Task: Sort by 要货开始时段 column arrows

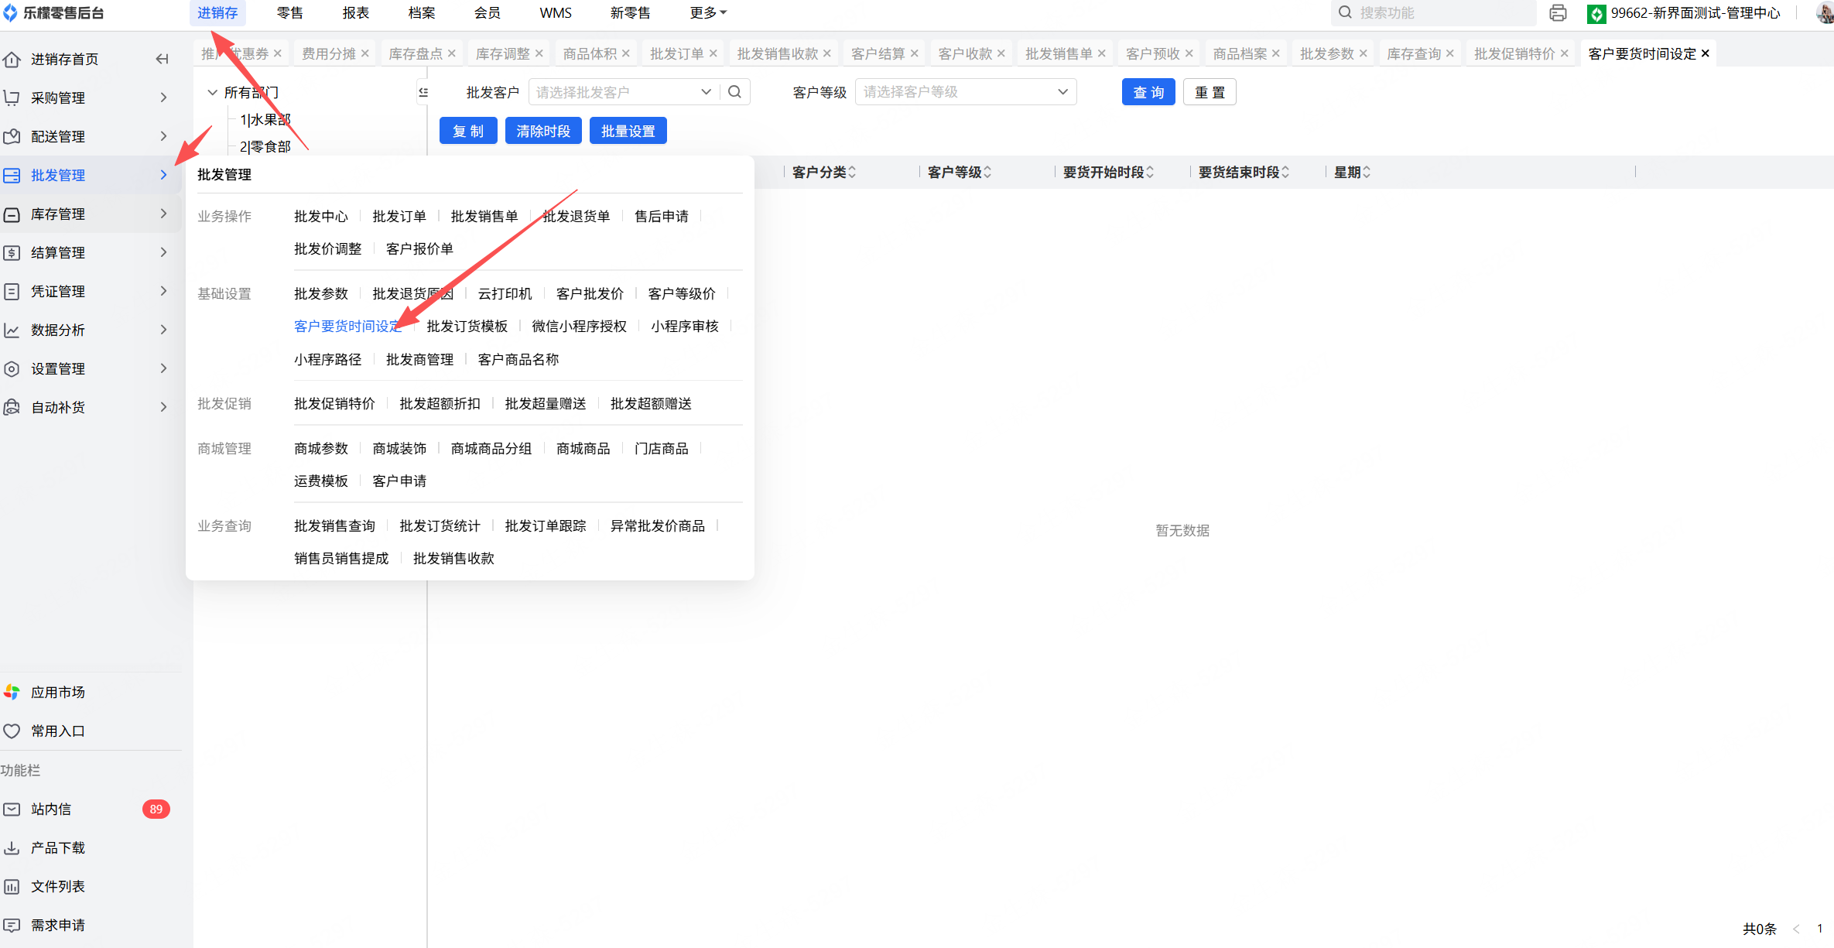Action: point(1150,172)
